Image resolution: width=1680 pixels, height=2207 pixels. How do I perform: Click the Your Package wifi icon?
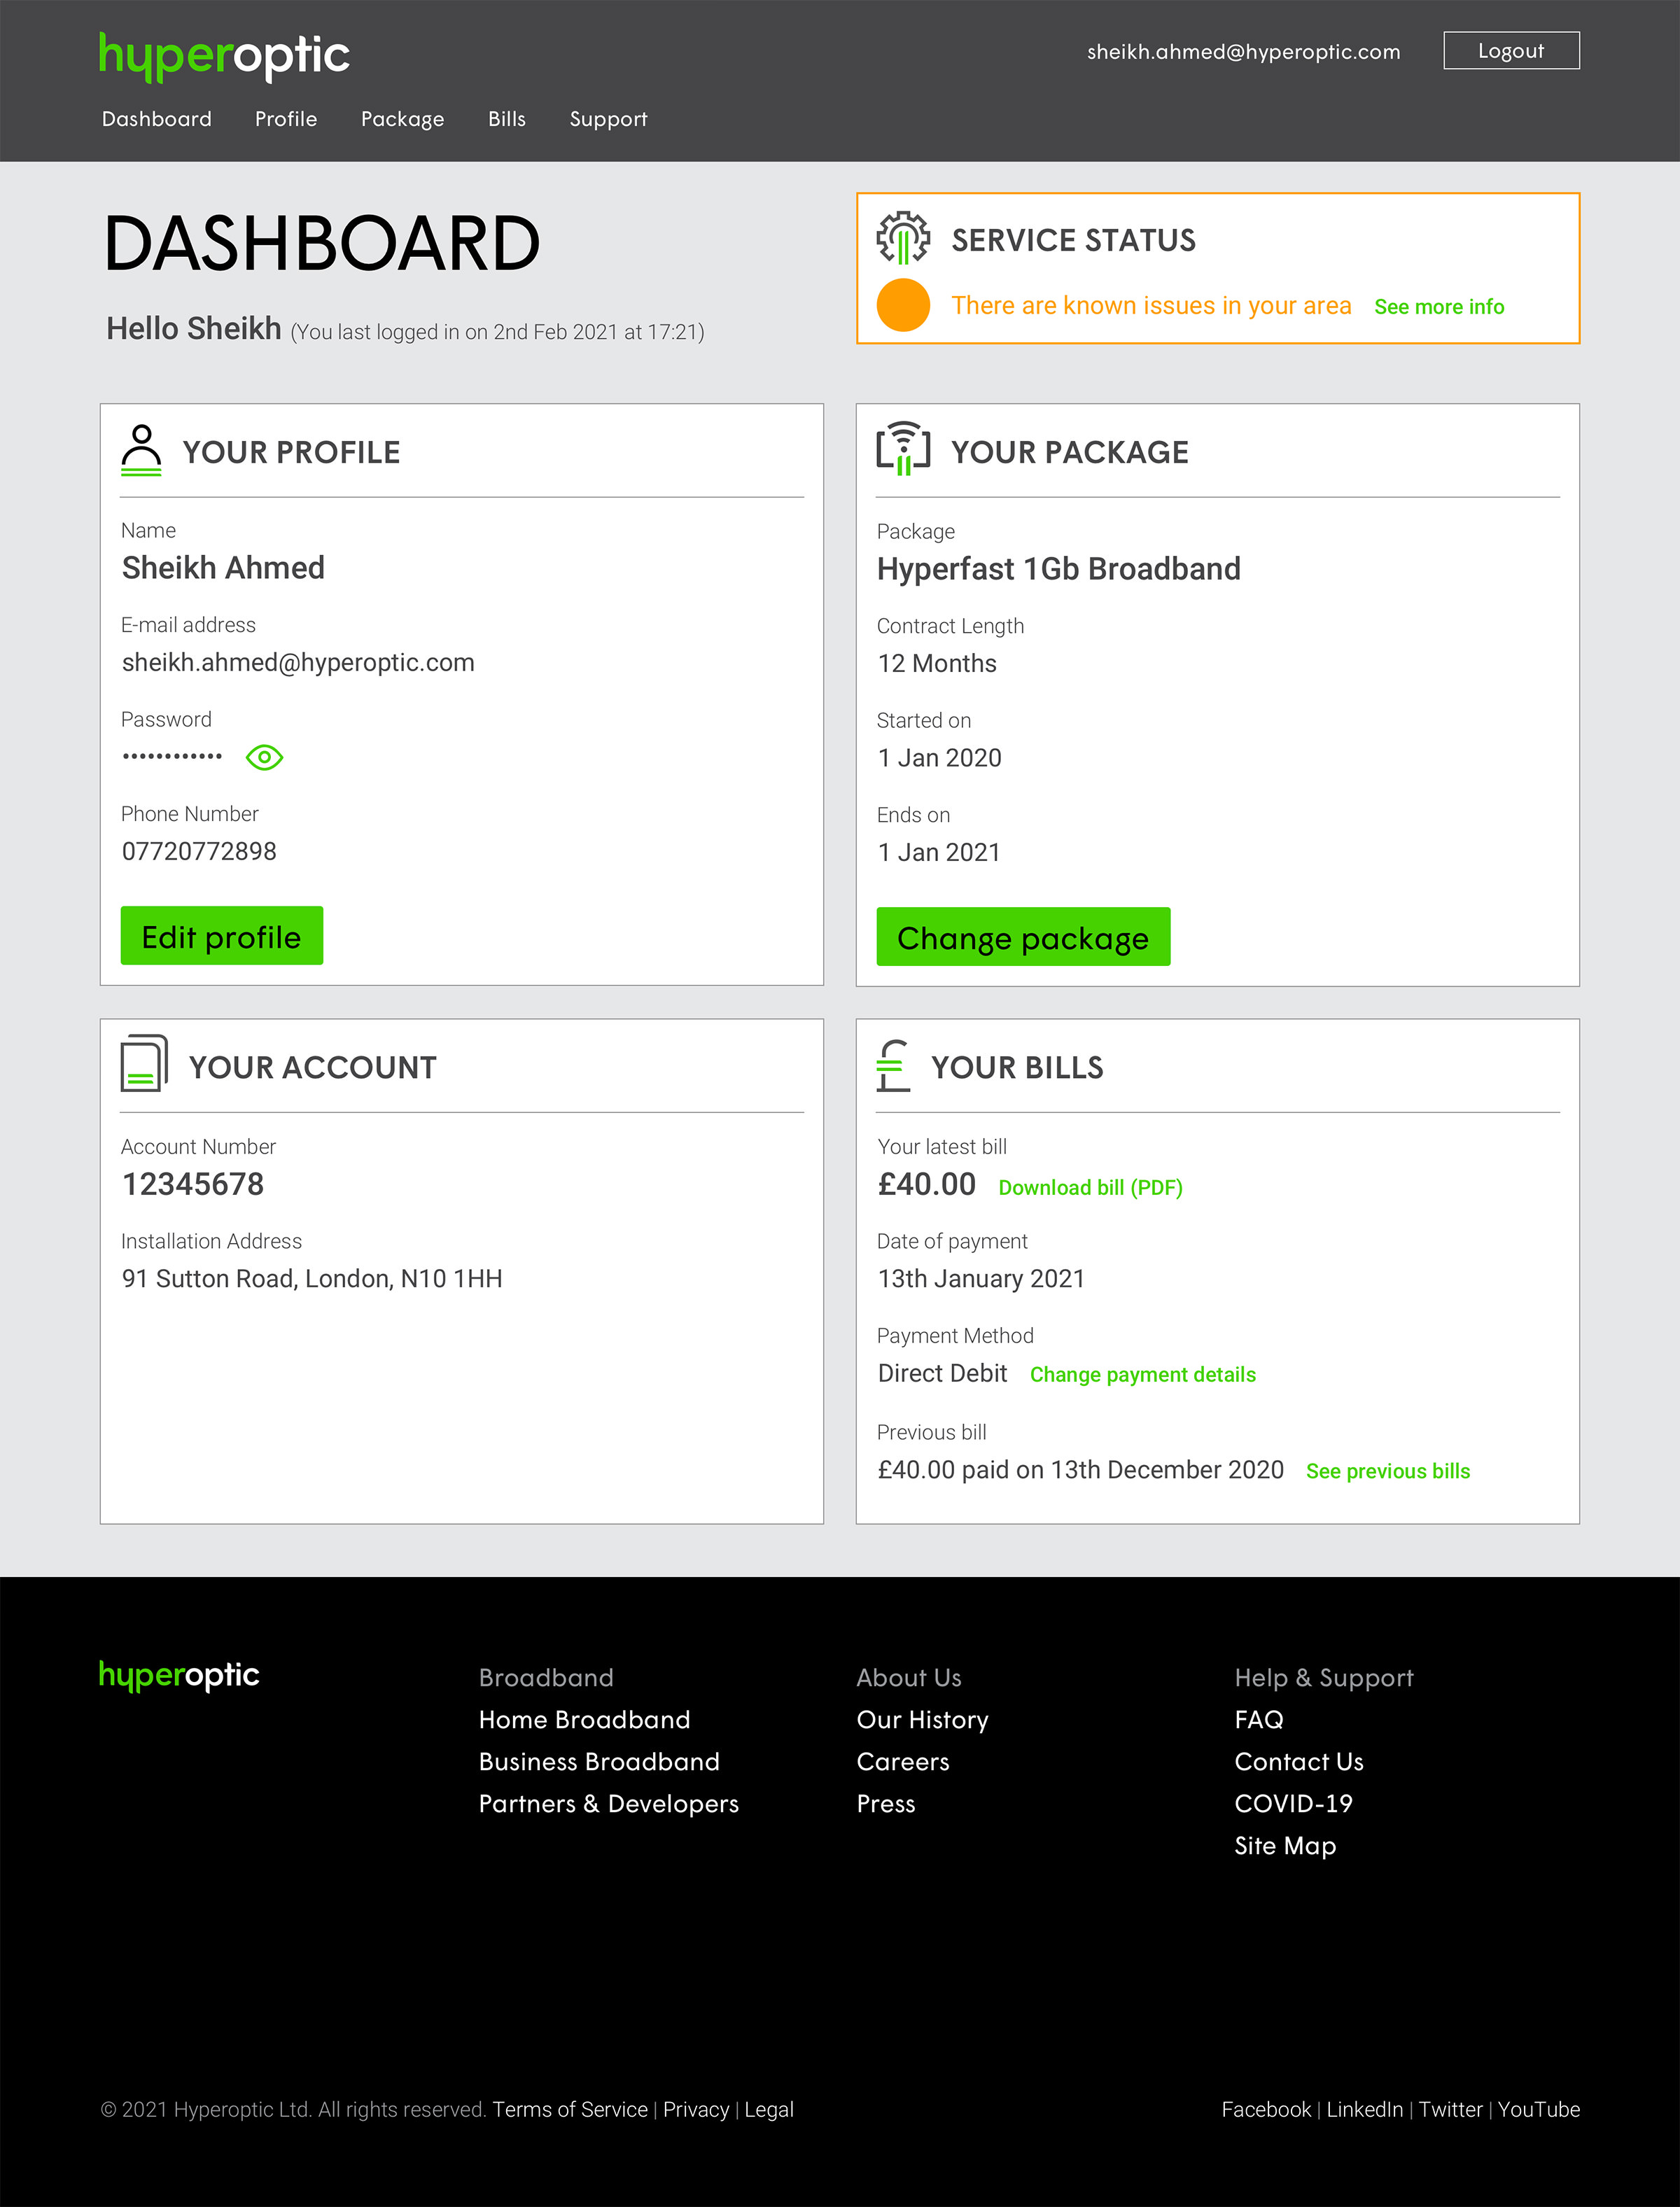[x=903, y=449]
